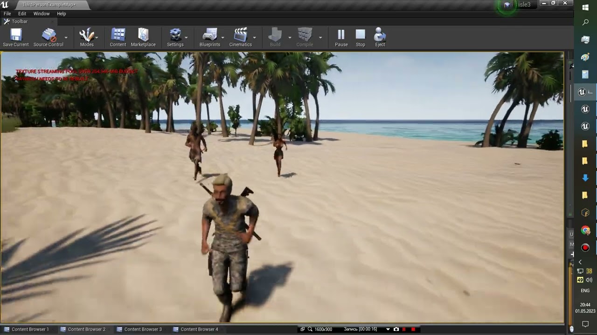This screenshot has width=597, height=335.
Task: Expand the Source Control dropdown arrow
Action: [x=66, y=37]
